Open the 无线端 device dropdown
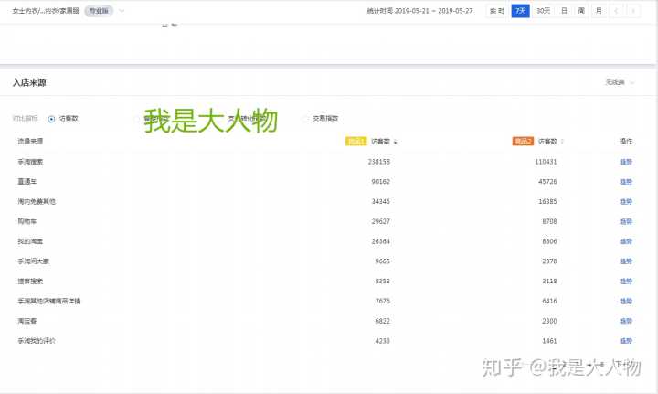 pyautogui.click(x=619, y=82)
